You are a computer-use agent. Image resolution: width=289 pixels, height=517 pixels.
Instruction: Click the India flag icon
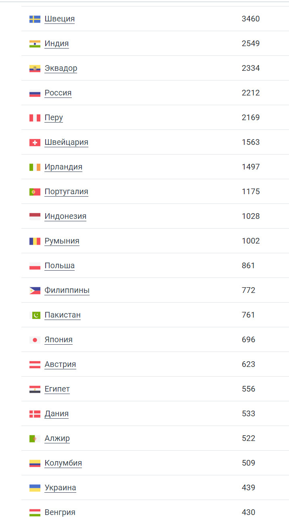coord(35,44)
